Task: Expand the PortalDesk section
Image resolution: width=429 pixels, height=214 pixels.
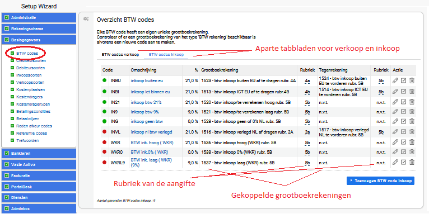Action: tap(39, 187)
